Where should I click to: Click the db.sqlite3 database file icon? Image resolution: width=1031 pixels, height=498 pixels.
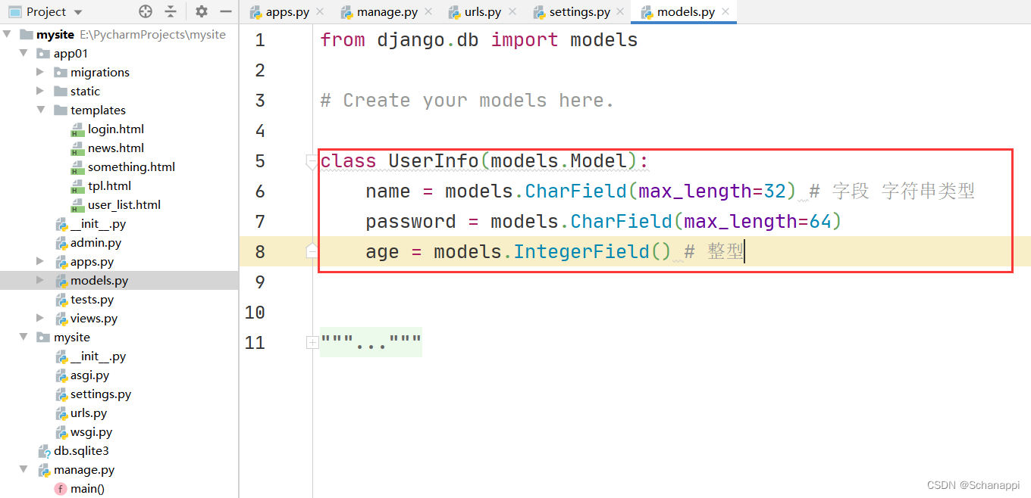tap(45, 451)
